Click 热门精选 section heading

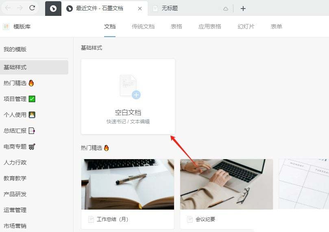[95, 148]
